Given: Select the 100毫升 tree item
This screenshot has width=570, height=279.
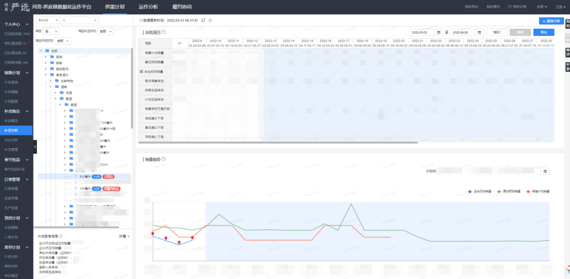Looking at the screenshot, I should pyautogui.click(x=84, y=188).
